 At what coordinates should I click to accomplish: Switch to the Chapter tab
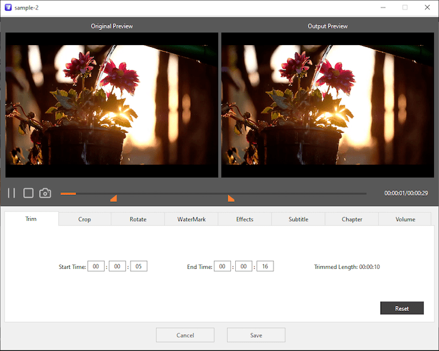coord(352,219)
